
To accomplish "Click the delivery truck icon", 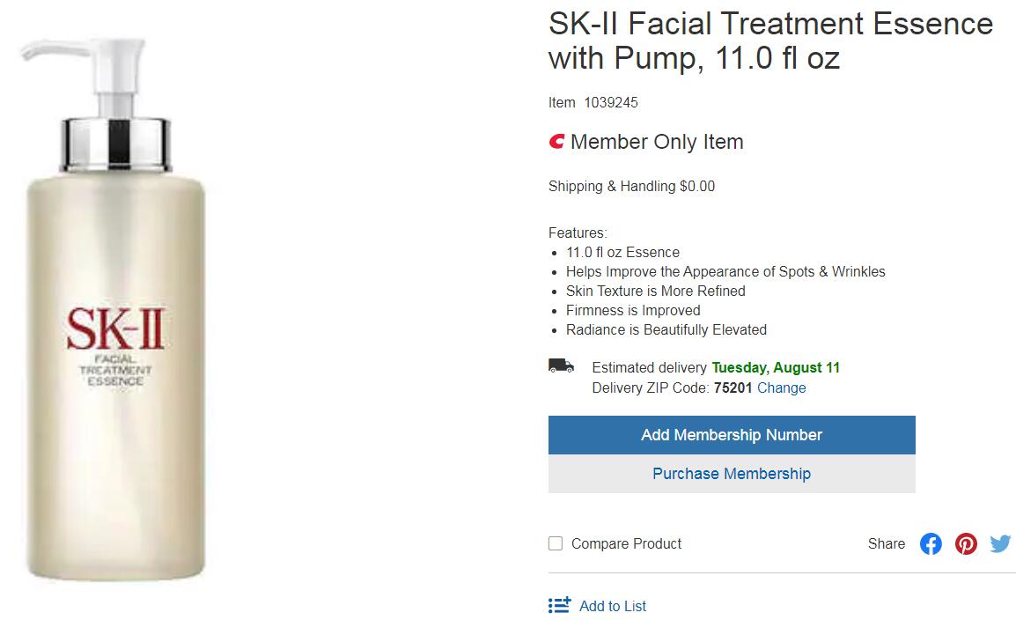I will [561, 365].
